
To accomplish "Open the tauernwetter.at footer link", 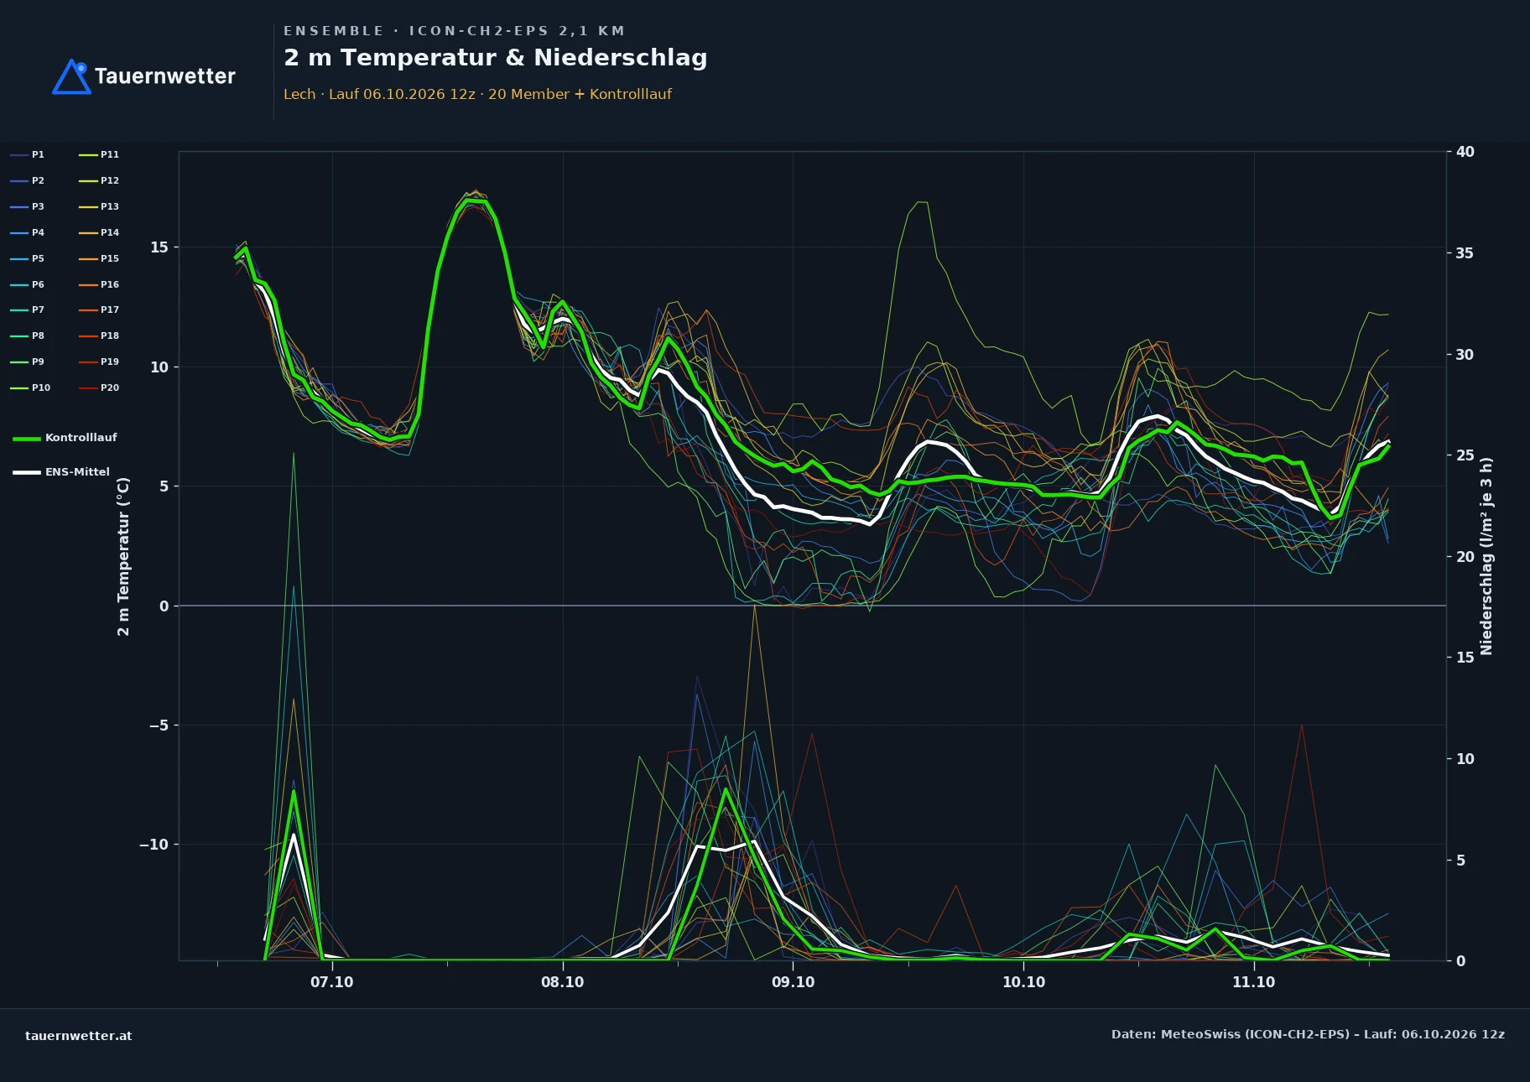I will pyautogui.click(x=79, y=1036).
